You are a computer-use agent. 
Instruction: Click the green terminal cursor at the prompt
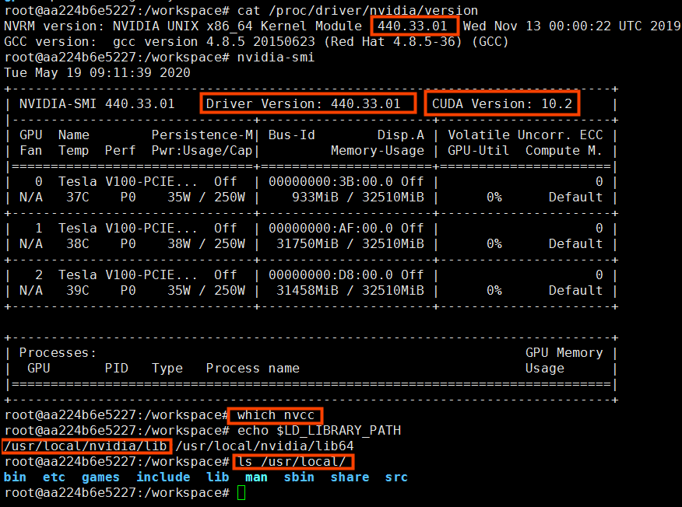[x=241, y=493]
